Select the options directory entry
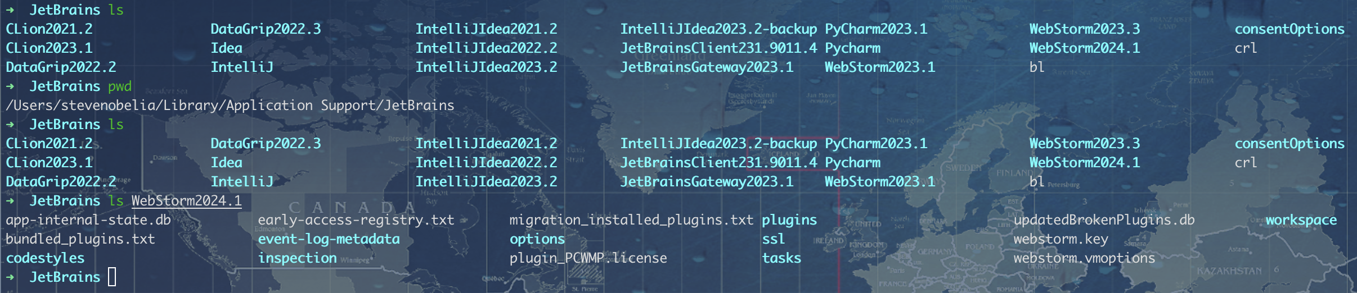This screenshot has height=293, width=1357. click(x=537, y=239)
